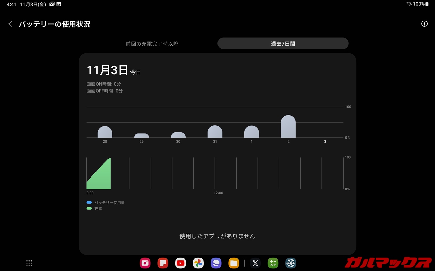Launch YouTube from the taskbar
Screen dimensions: 435x271
tap(180, 263)
